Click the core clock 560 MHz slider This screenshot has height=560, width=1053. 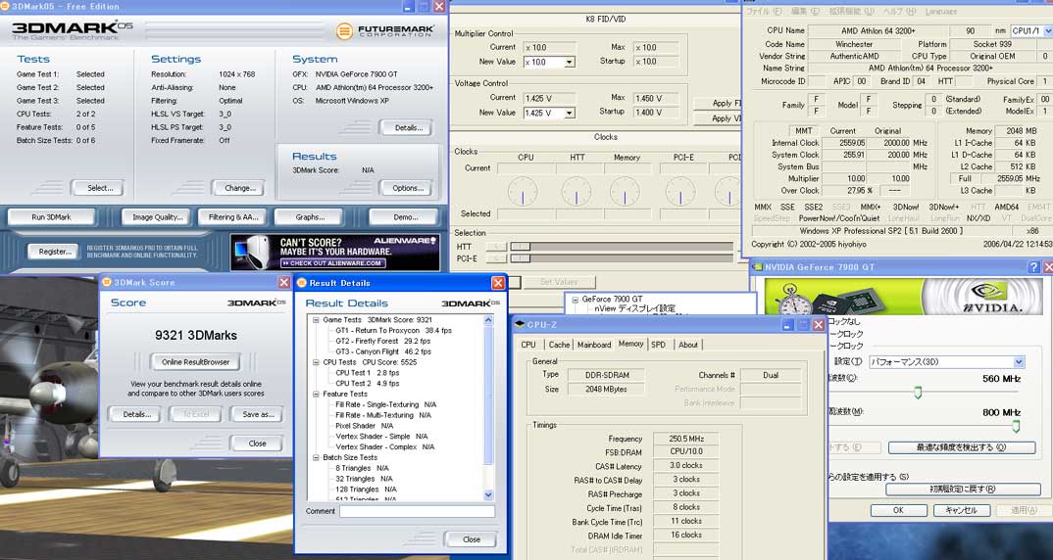[x=918, y=393]
